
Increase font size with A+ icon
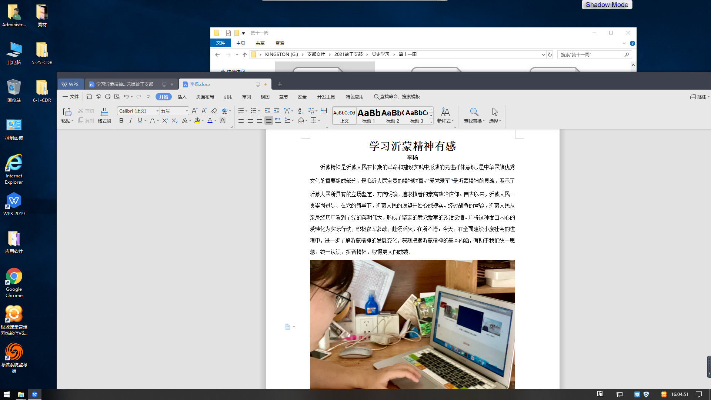coord(194,111)
